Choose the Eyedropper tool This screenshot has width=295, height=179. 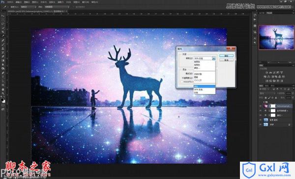tap(3, 36)
